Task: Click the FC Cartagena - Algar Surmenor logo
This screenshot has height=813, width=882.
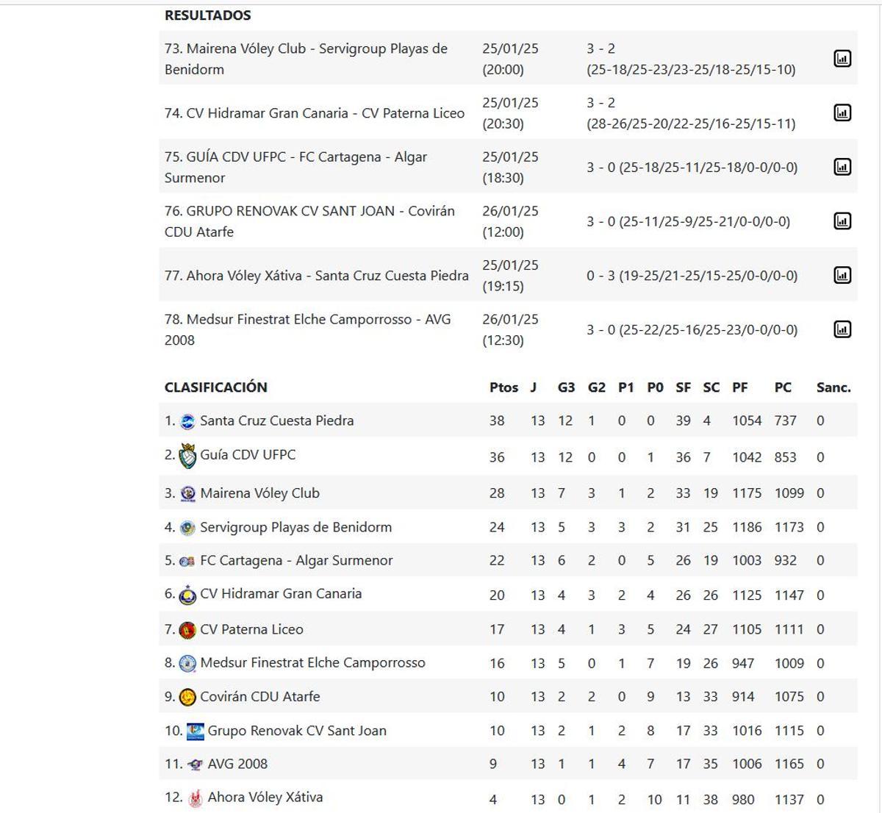Action: tap(187, 560)
